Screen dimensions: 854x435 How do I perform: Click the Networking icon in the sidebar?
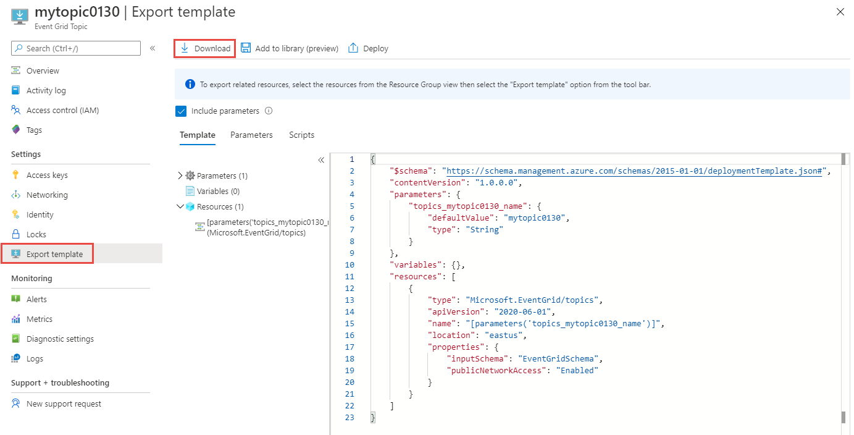[x=16, y=195]
